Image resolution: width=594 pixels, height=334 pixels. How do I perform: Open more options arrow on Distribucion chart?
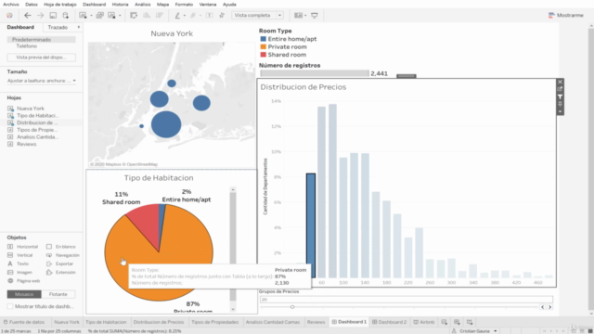coord(560,111)
